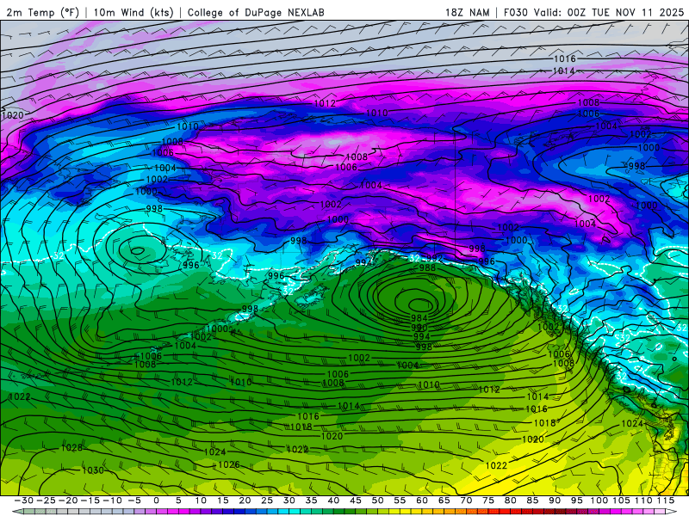This screenshot has width=689, height=516.
Task: Click the 25 label on temperature scale
Action: pyautogui.click(x=267, y=501)
